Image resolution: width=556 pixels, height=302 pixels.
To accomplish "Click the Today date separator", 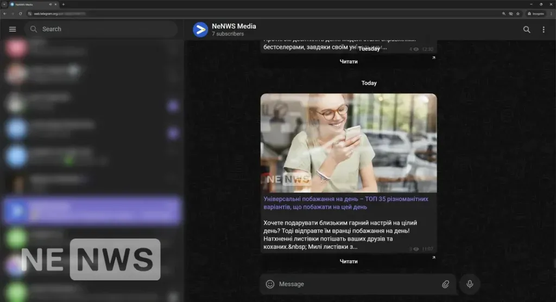I will pyautogui.click(x=369, y=83).
